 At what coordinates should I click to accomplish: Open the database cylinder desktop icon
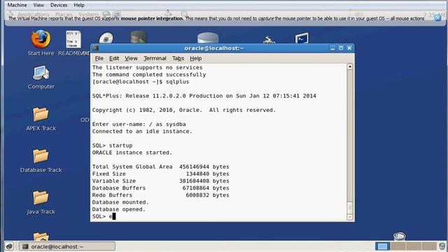[208, 38]
